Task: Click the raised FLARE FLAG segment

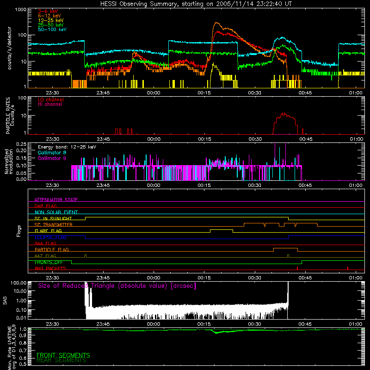Action: (222, 229)
